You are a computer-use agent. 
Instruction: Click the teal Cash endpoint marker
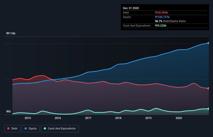point(209,109)
